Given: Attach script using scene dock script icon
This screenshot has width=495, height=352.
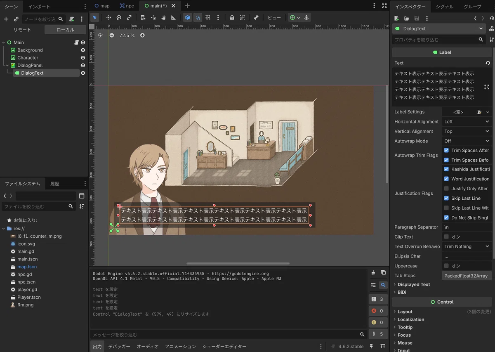Looking at the screenshot, I should pos(72,19).
